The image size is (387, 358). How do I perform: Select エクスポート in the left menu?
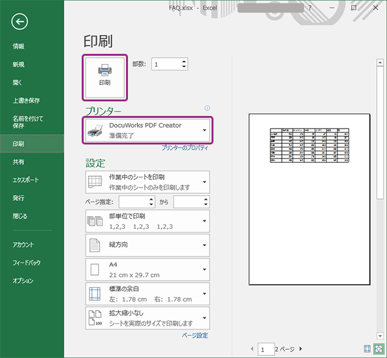click(x=26, y=180)
